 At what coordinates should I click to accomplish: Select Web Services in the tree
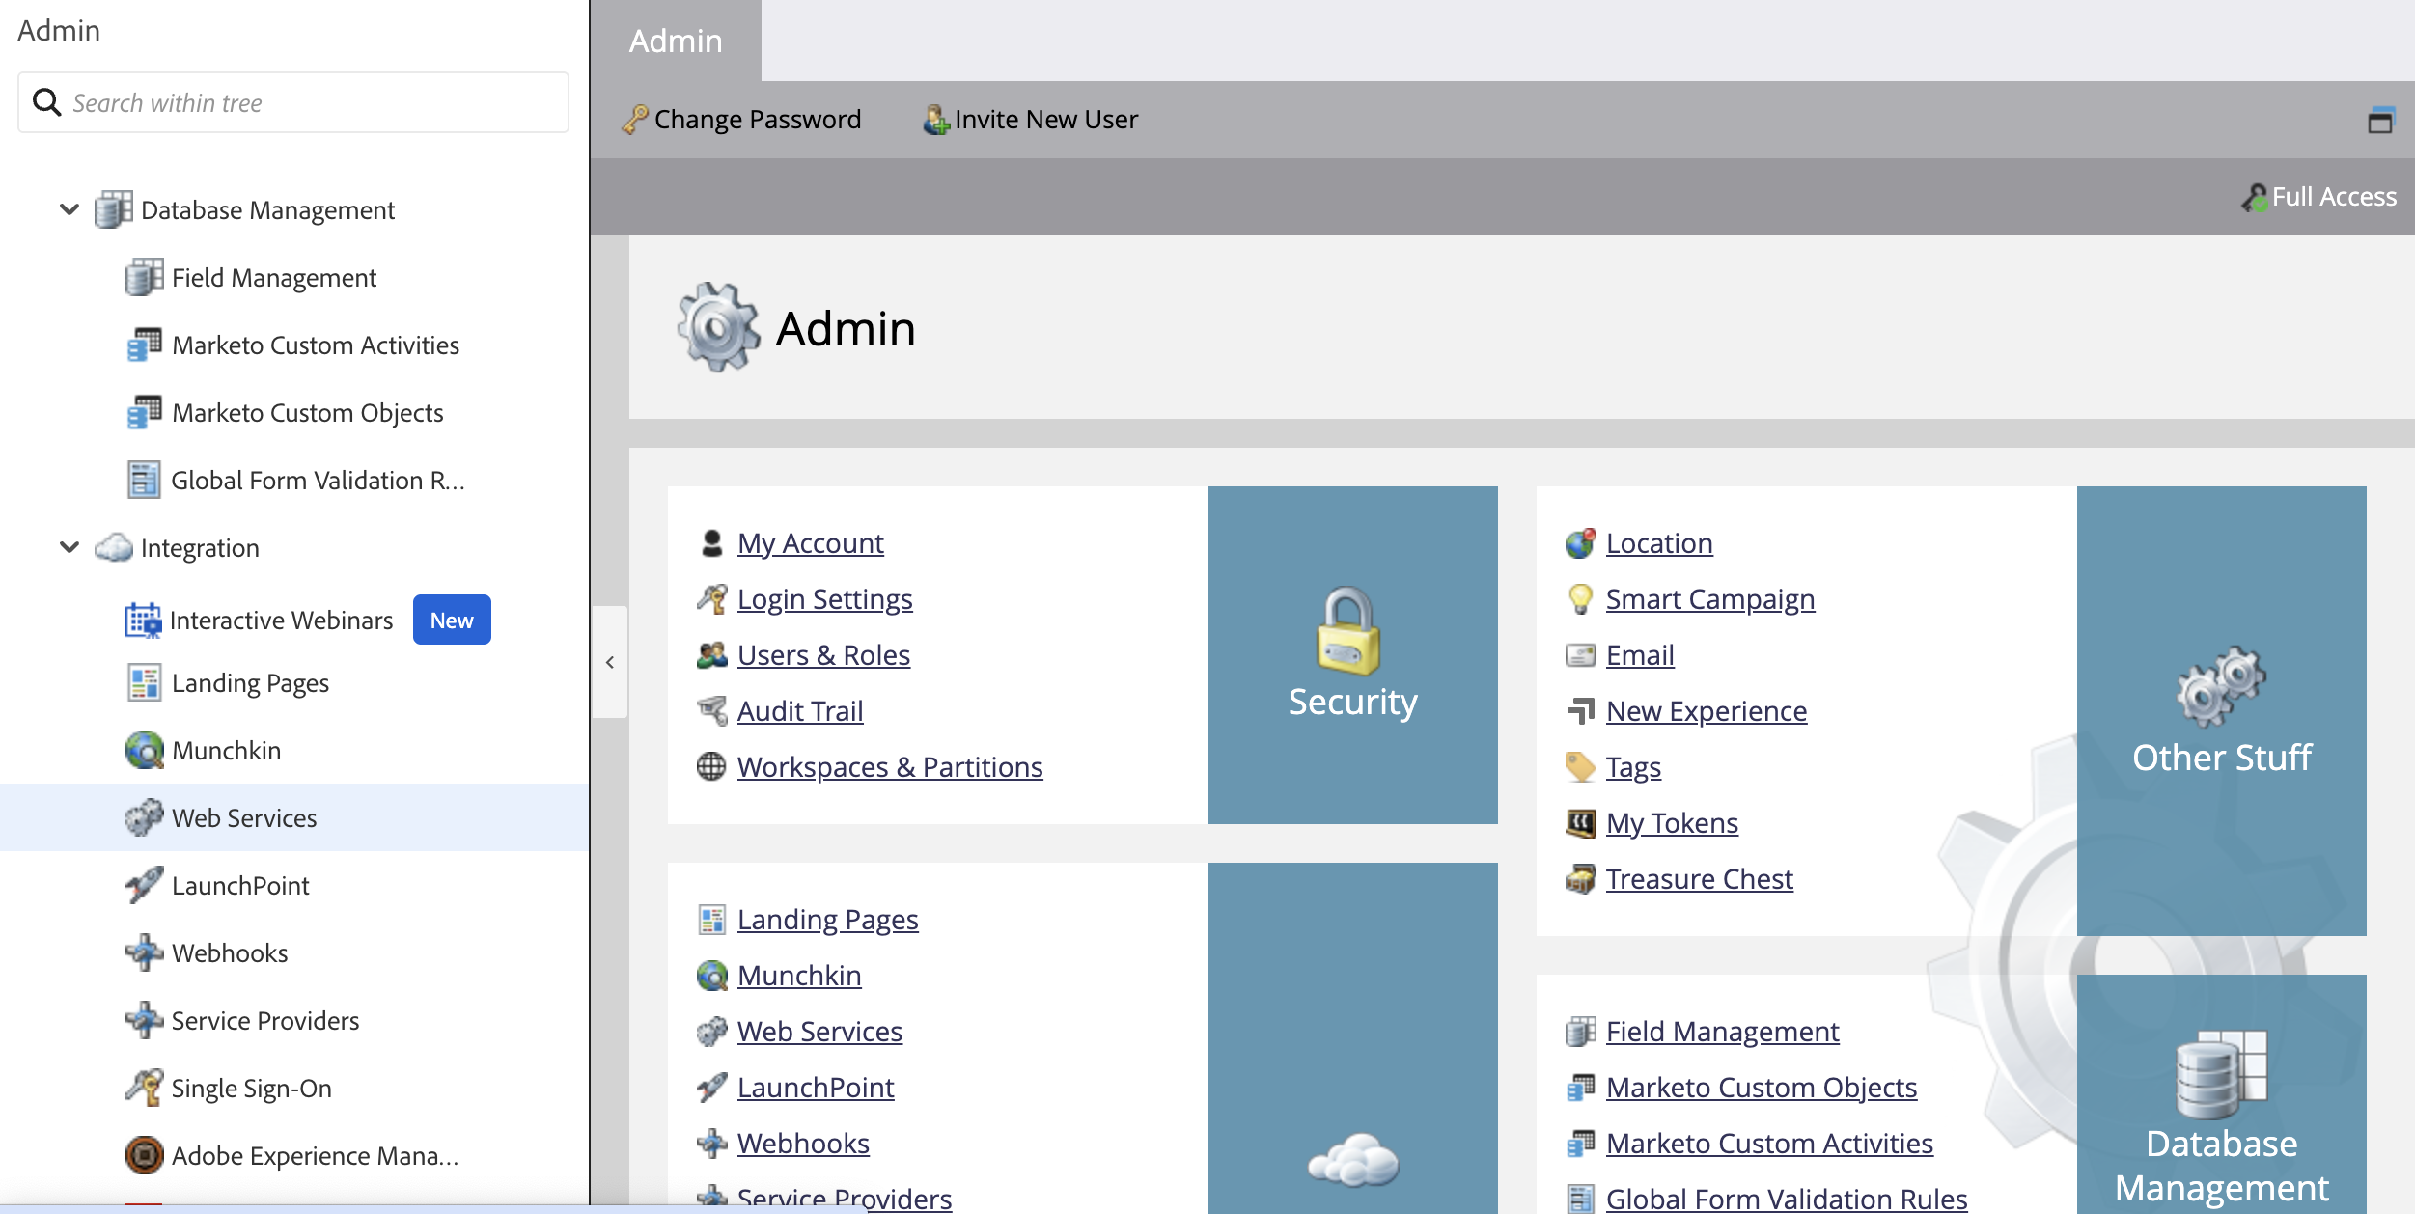pos(244,817)
